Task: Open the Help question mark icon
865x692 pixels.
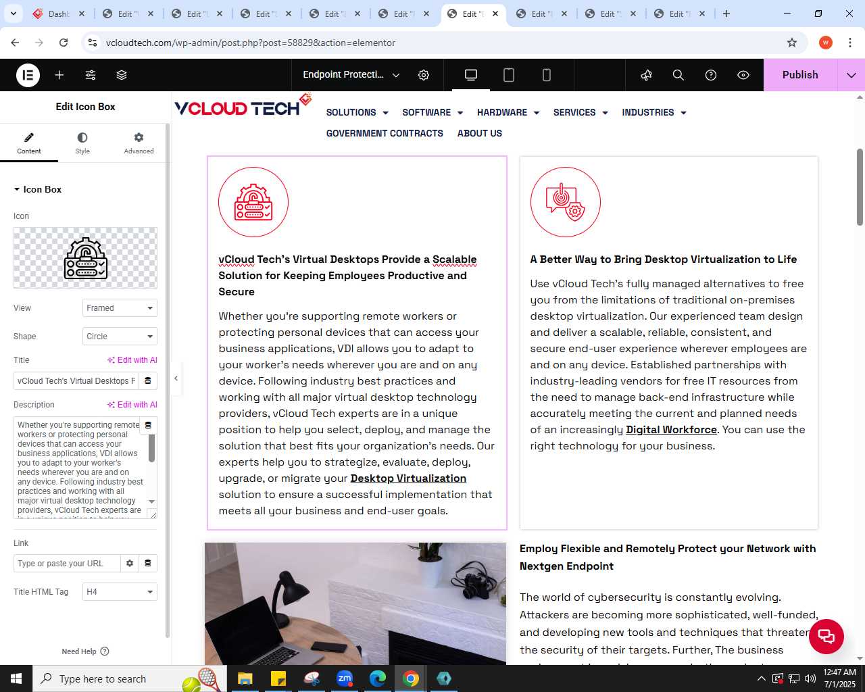Action: tap(711, 75)
